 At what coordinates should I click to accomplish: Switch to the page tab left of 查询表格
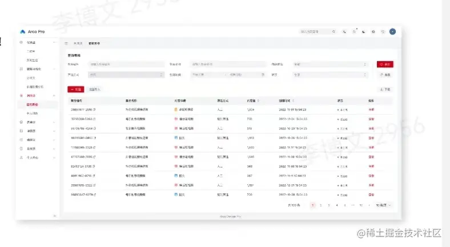(x=78, y=43)
